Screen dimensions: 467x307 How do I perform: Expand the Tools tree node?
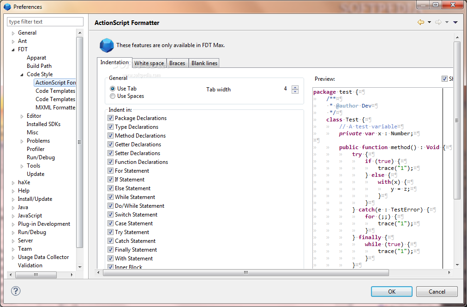pyautogui.click(x=22, y=166)
